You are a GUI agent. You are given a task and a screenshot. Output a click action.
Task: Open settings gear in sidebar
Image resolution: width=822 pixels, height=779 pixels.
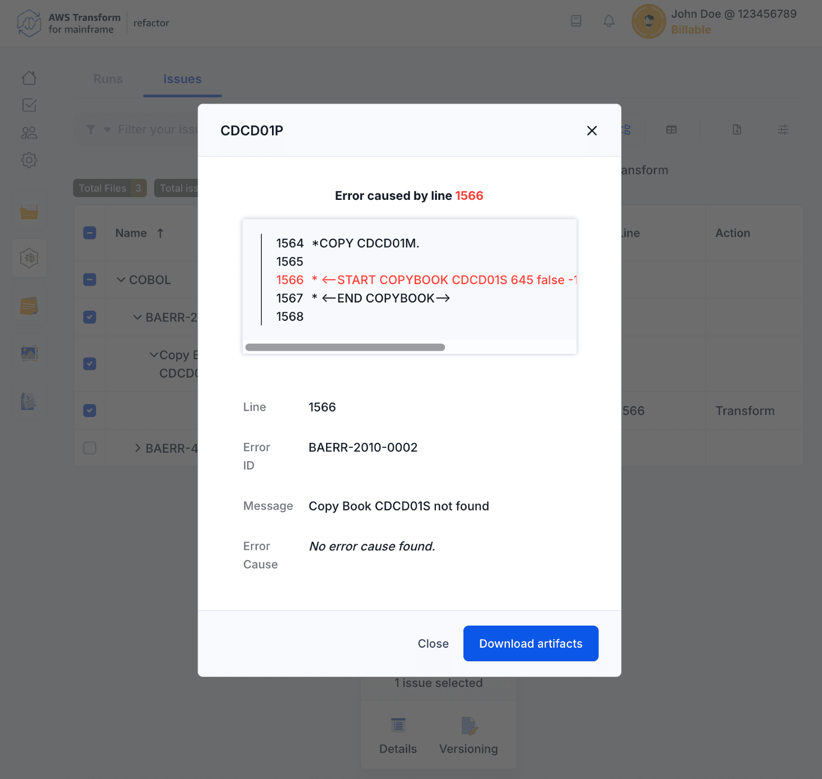[x=29, y=160]
